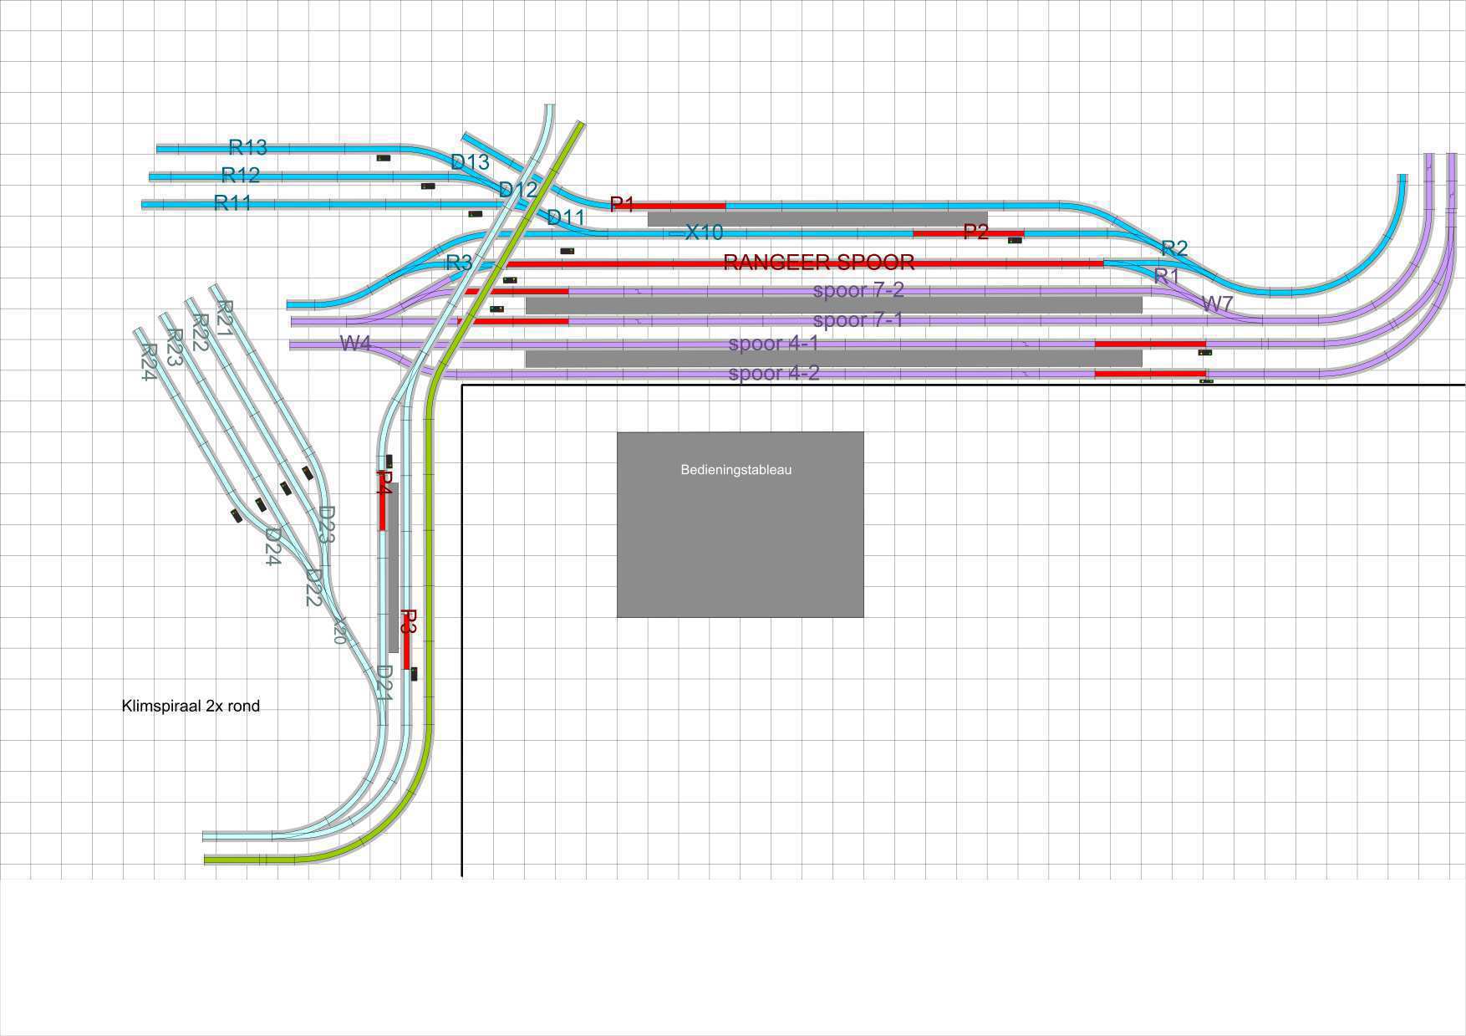Screen dimensions: 1466x1036
Task: Select the R2 label
Action: pos(1174,248)
